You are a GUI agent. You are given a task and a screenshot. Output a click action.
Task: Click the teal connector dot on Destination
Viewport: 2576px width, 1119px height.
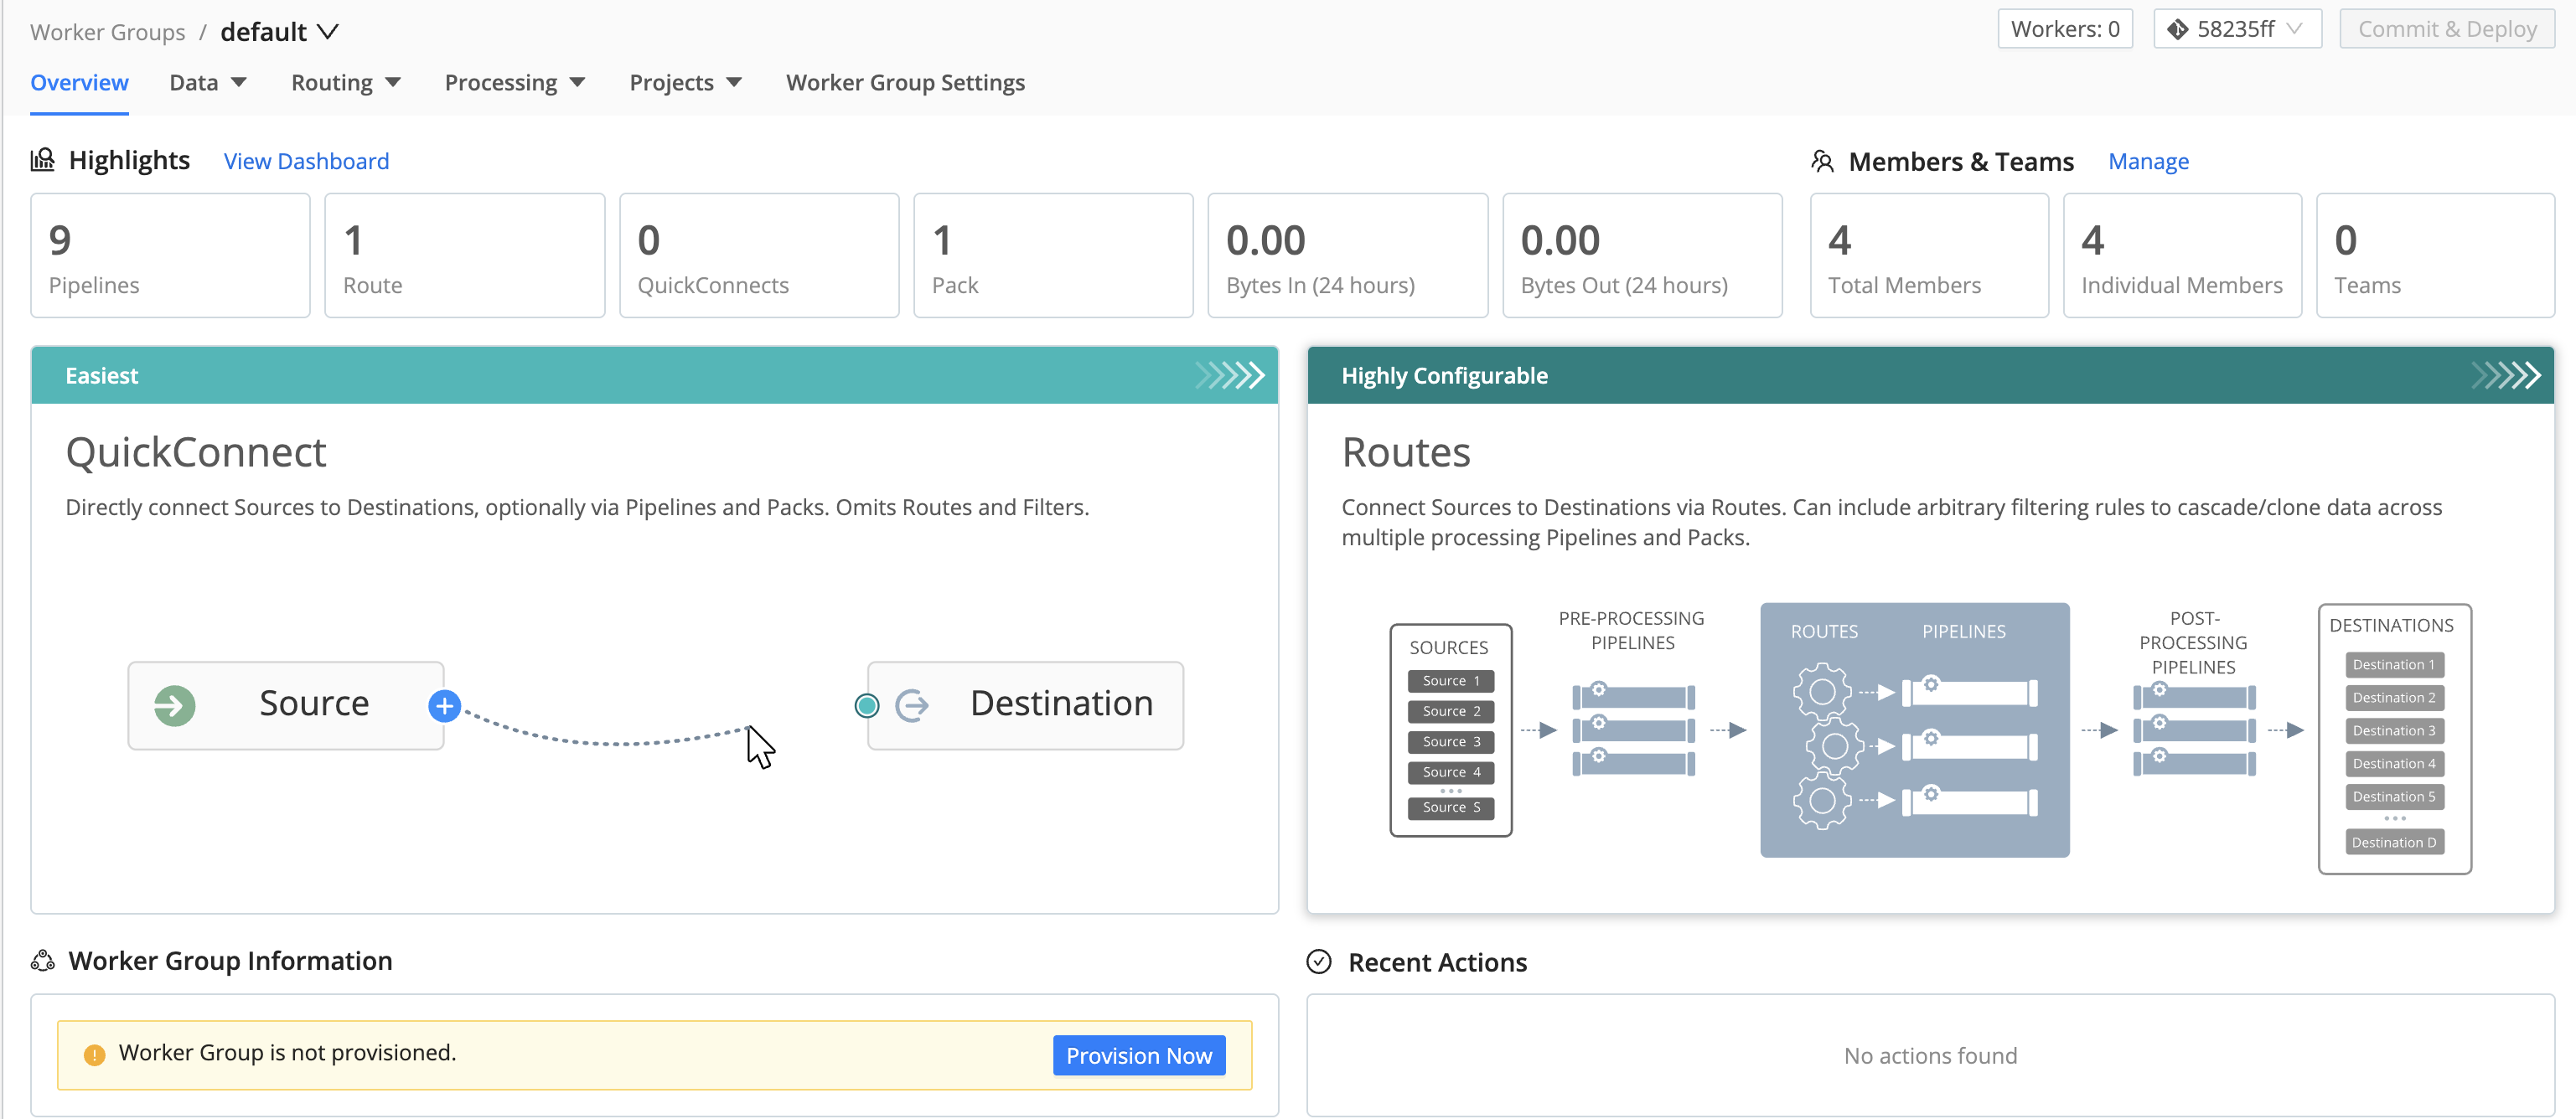pos(867,706)
